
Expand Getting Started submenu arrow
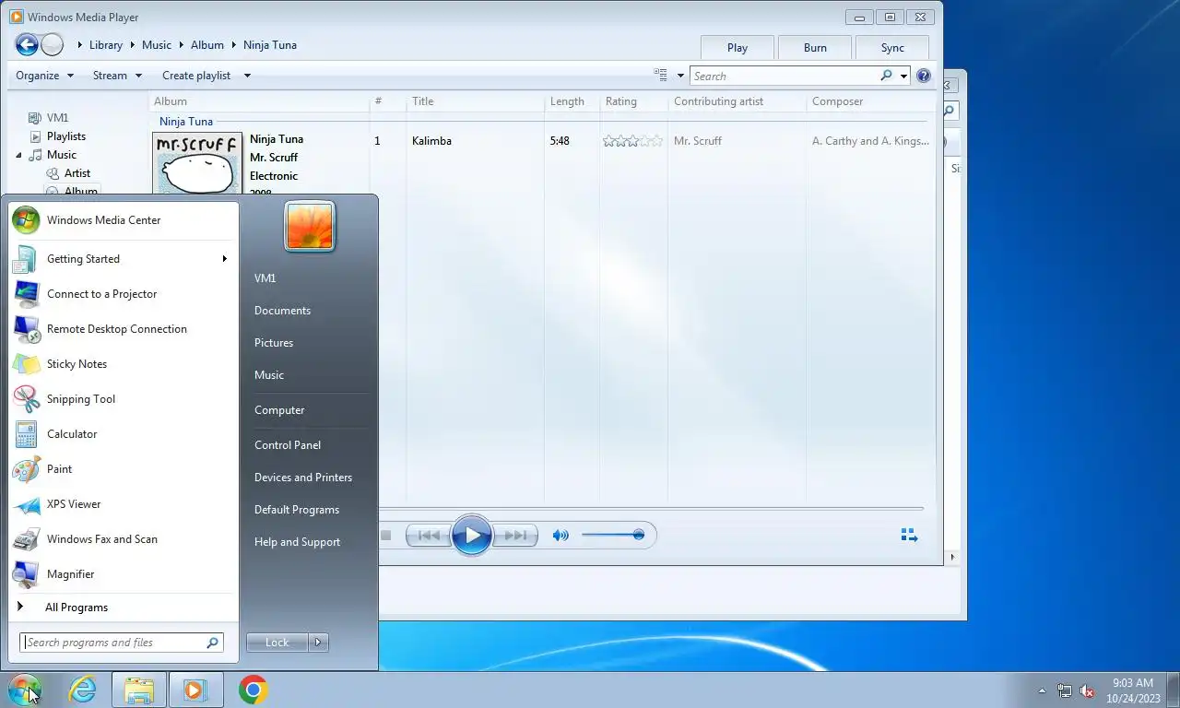coord(224,259)
